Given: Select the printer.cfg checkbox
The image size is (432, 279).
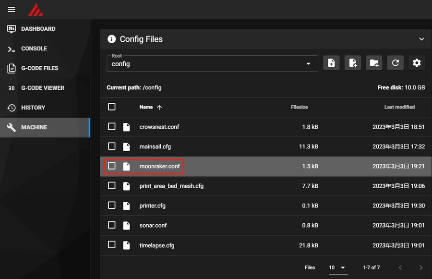Looking at the screenshot, I should point(112,206).
